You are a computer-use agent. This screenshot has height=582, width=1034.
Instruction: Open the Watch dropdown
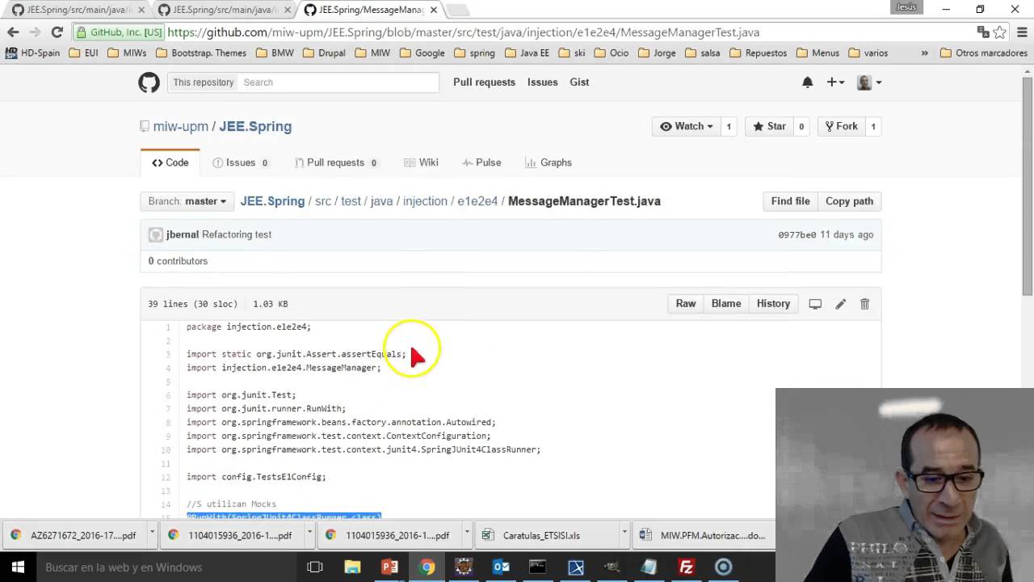(686, 126)
